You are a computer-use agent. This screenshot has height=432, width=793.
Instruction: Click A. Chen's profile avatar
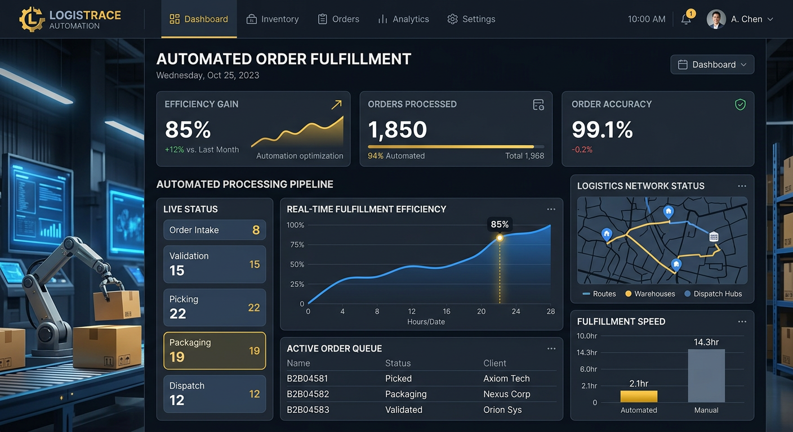(716, 19)
